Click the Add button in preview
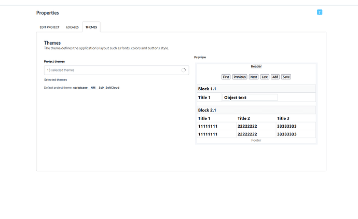The height and width of the screenshot is (219, 358). (x=275, y=77)
